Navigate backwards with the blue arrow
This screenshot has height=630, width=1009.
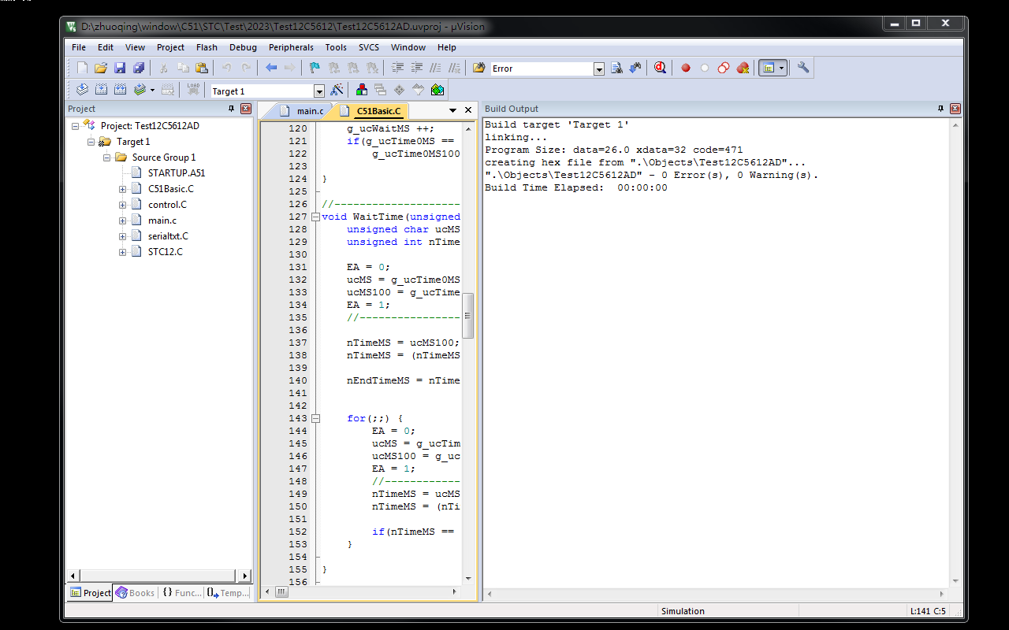(x=271, y=69)
